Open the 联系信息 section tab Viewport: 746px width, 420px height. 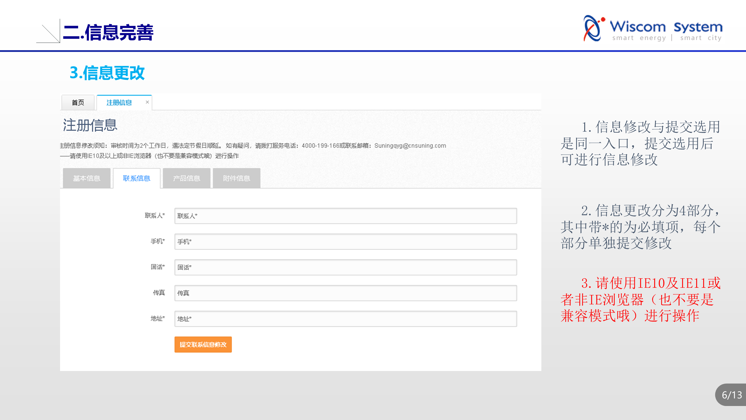coord(136,178)
